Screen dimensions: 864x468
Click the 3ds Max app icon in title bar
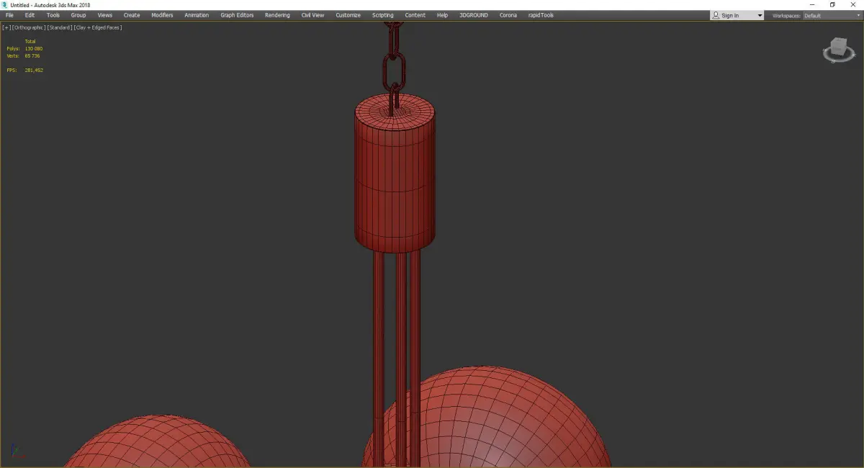click(x=5, y=5)
